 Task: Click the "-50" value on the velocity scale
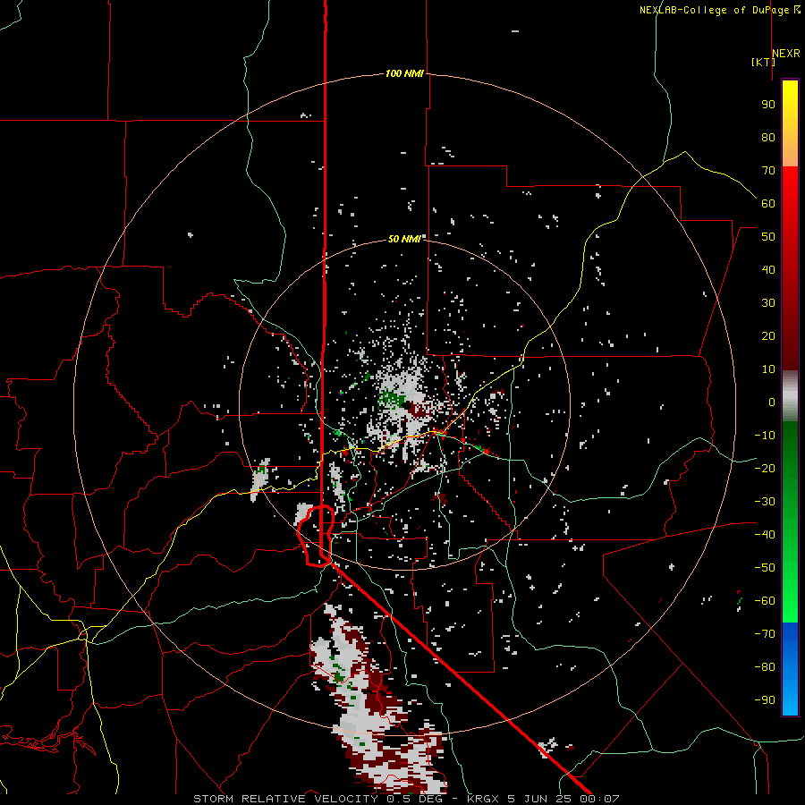(765, 568)
